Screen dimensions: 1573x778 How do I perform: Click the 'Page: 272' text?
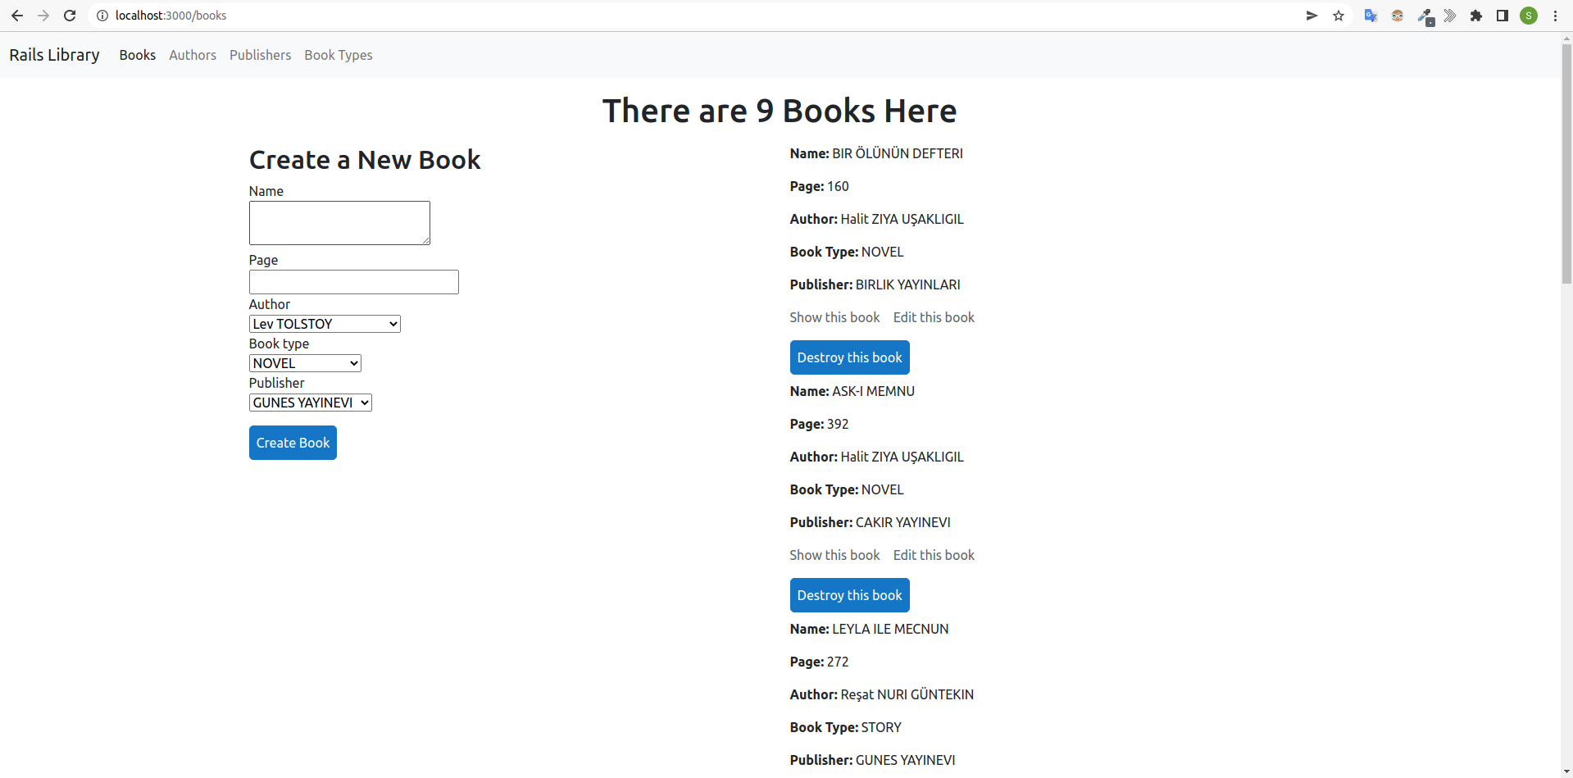[x=820, y=662]
